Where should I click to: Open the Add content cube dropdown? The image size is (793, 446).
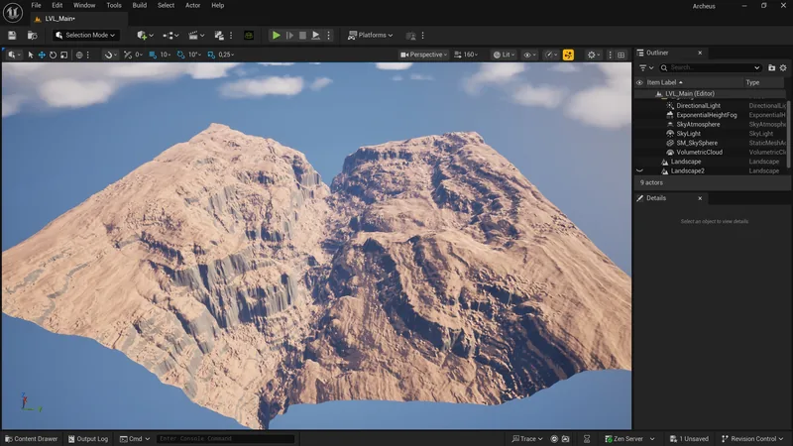click(145, 36)
